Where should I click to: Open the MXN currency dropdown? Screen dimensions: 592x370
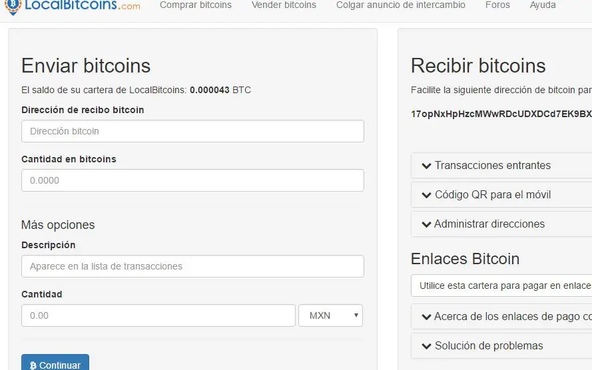pos(331,315)
